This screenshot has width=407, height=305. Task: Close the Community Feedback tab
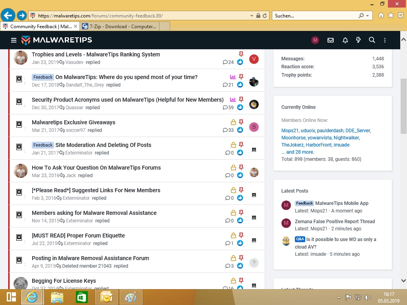(76, 26)
